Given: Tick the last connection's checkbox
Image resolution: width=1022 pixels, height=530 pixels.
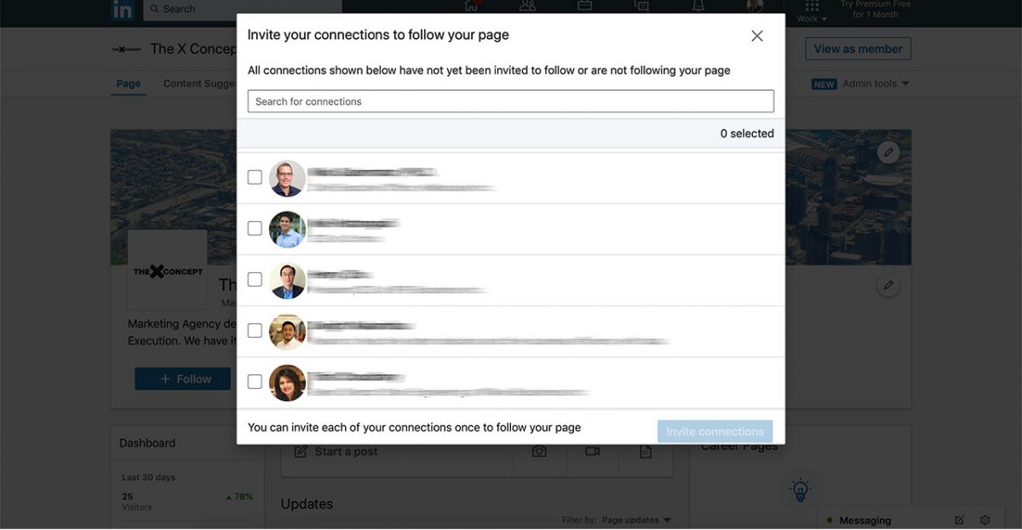Looking at the screenshot, I should tap(255, 381).
